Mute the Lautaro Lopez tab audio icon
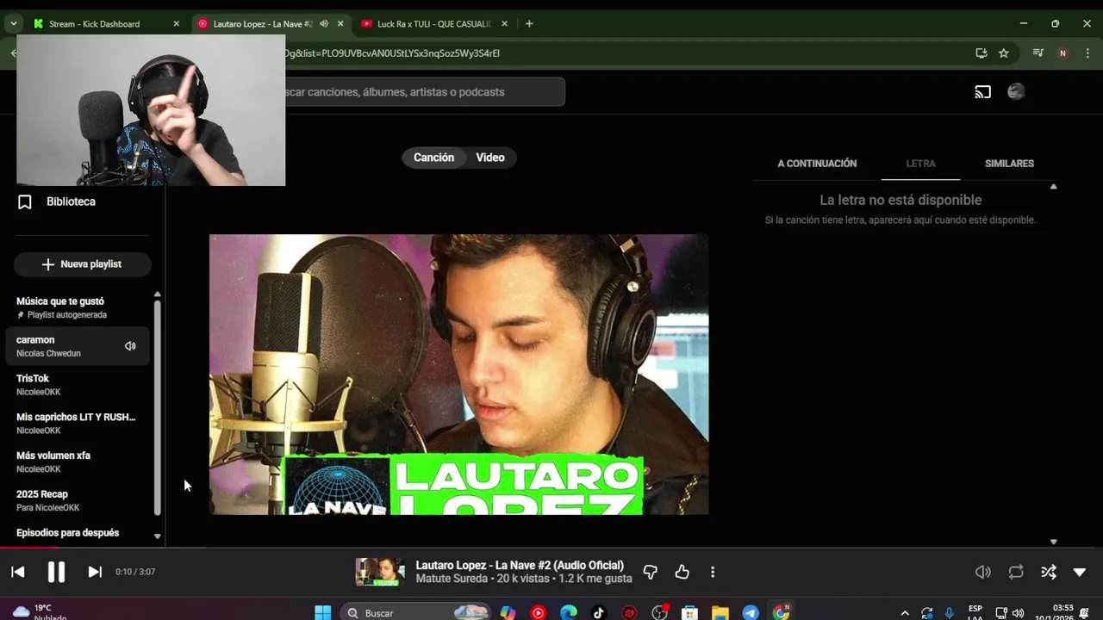The height and width of the screenshot is (620, 1103). (324, 24)
